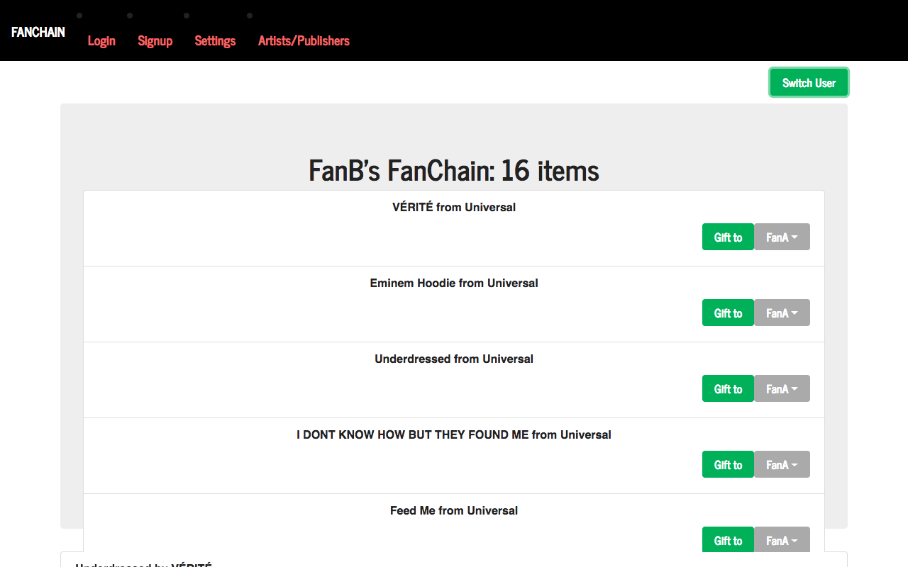Open the Artists/Publishers page
The height and width of the screenshot is (567, 908).
(x=304, y=41)
